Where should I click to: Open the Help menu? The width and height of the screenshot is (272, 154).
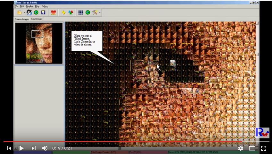(37, 6)
